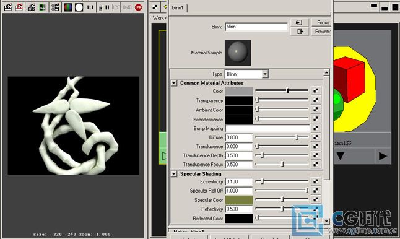Click the Eccentricity slider track

coord(282,181)
